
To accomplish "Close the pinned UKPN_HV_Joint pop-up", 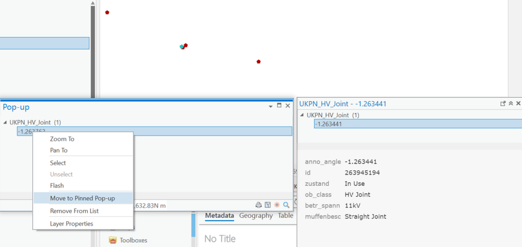I will tap(518, 104).
